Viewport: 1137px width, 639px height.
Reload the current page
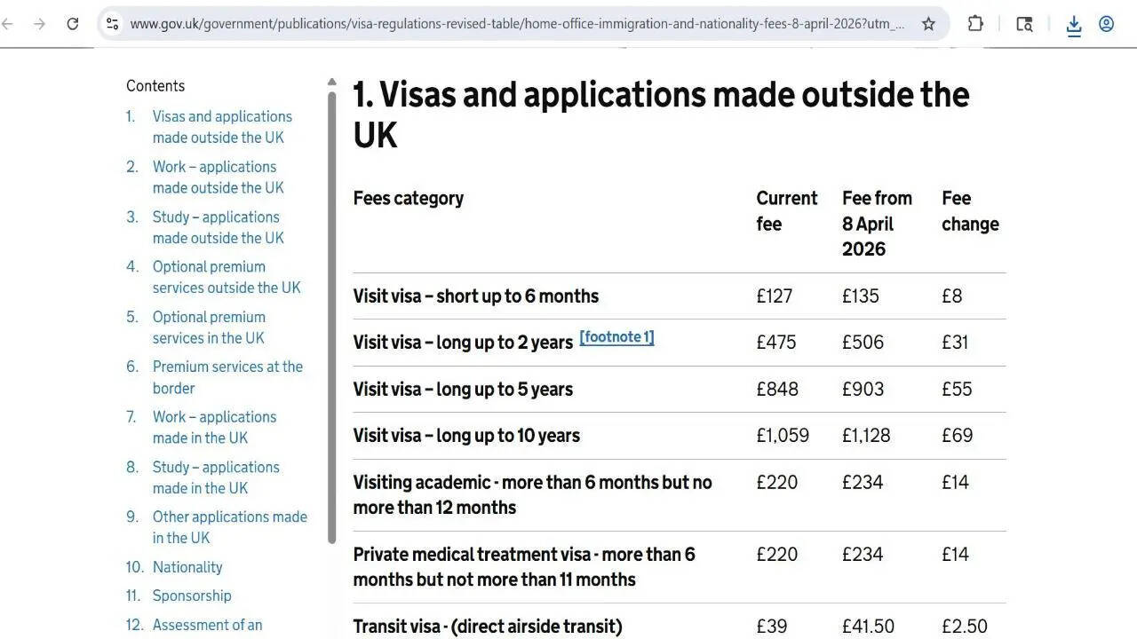(73, 24)
